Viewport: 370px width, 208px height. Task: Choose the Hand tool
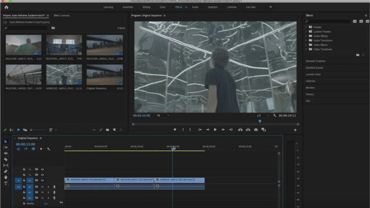6,177
